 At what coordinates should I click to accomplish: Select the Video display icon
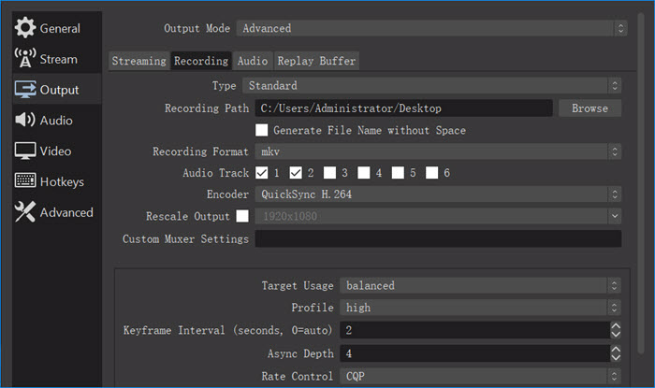[25, 151]
